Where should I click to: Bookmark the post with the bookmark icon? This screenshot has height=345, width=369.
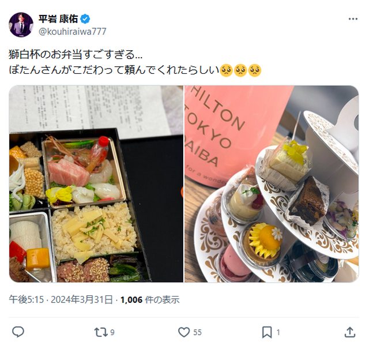point(267,332)
